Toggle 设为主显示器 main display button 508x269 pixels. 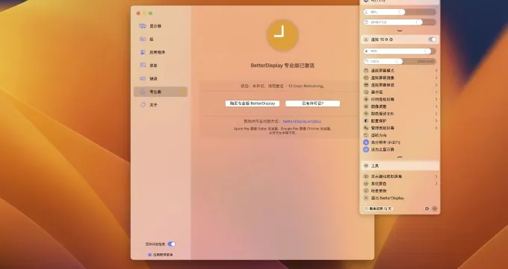pyautogui.click(x=366, y=149)
